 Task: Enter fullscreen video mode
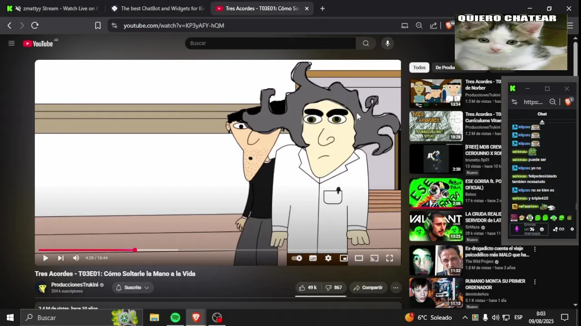tap(389, 258)
